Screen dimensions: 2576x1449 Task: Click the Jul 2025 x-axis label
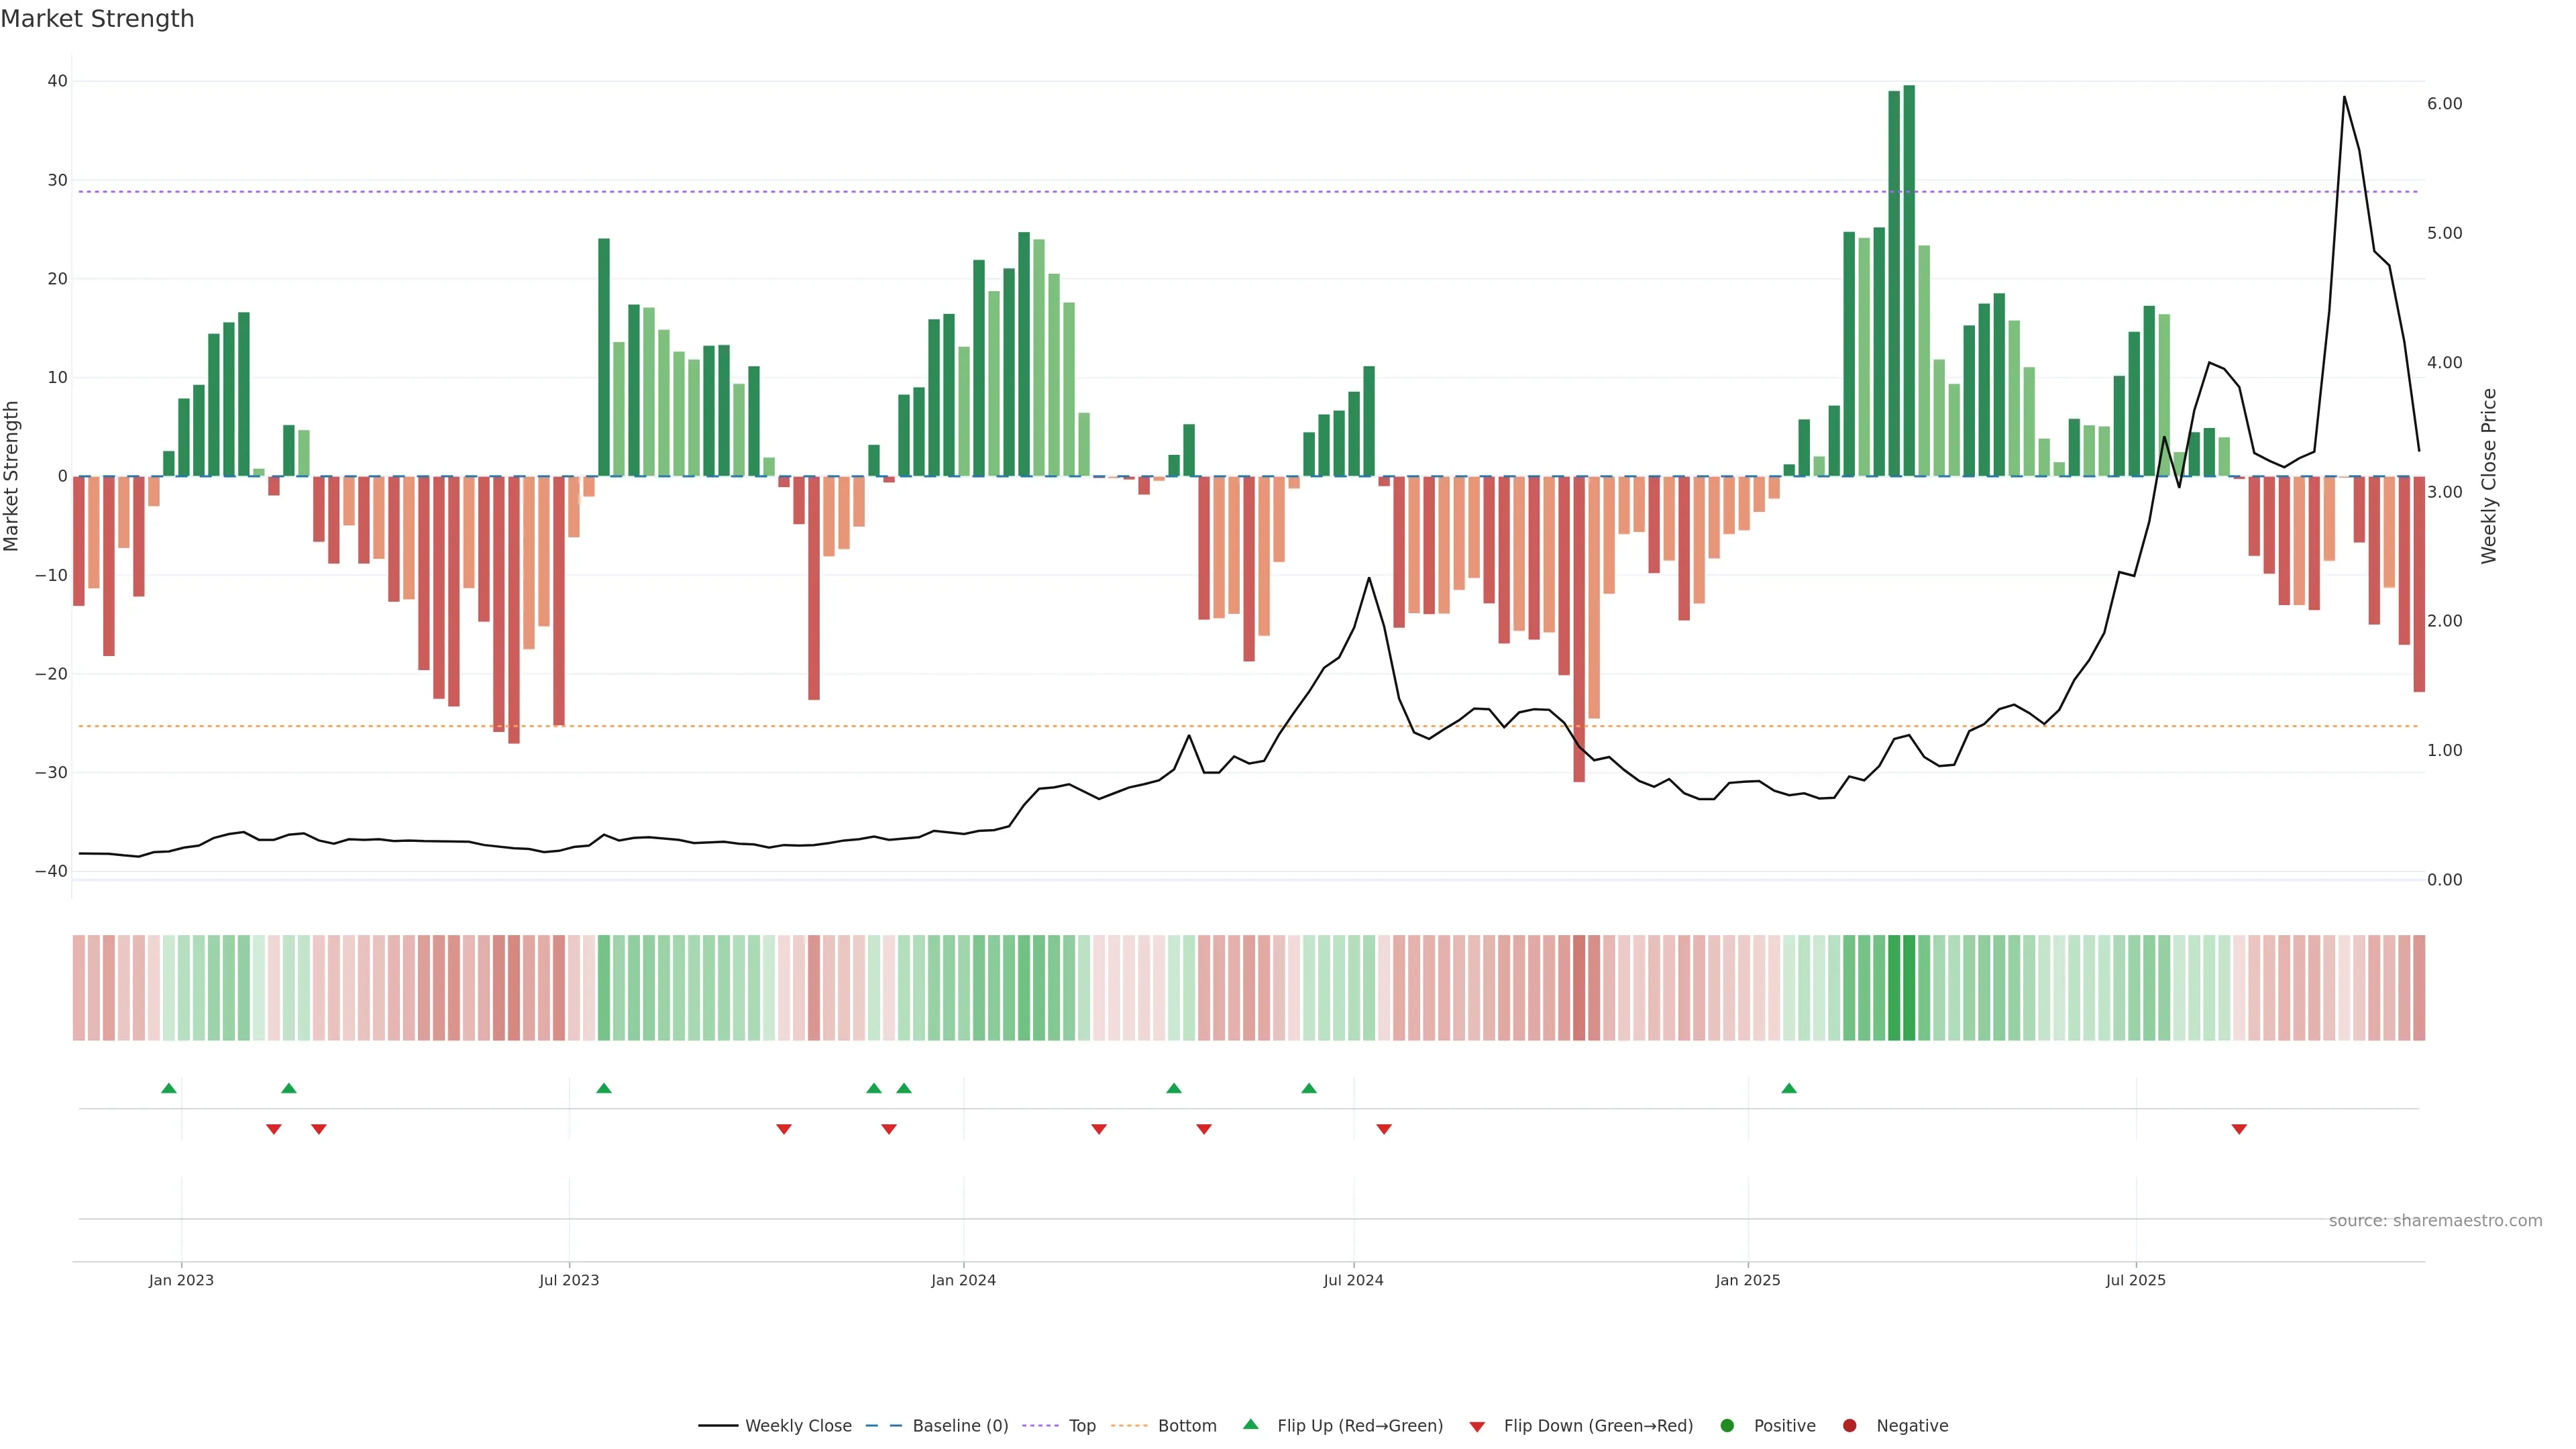[x=2135, y=1280]
